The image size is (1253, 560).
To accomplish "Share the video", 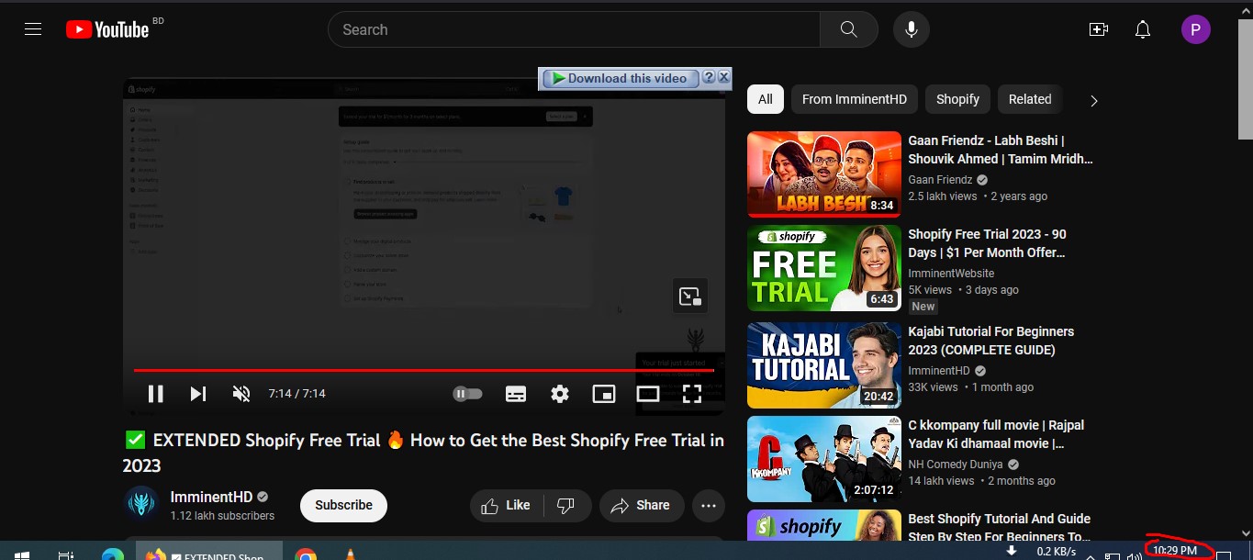I will 640,505.
